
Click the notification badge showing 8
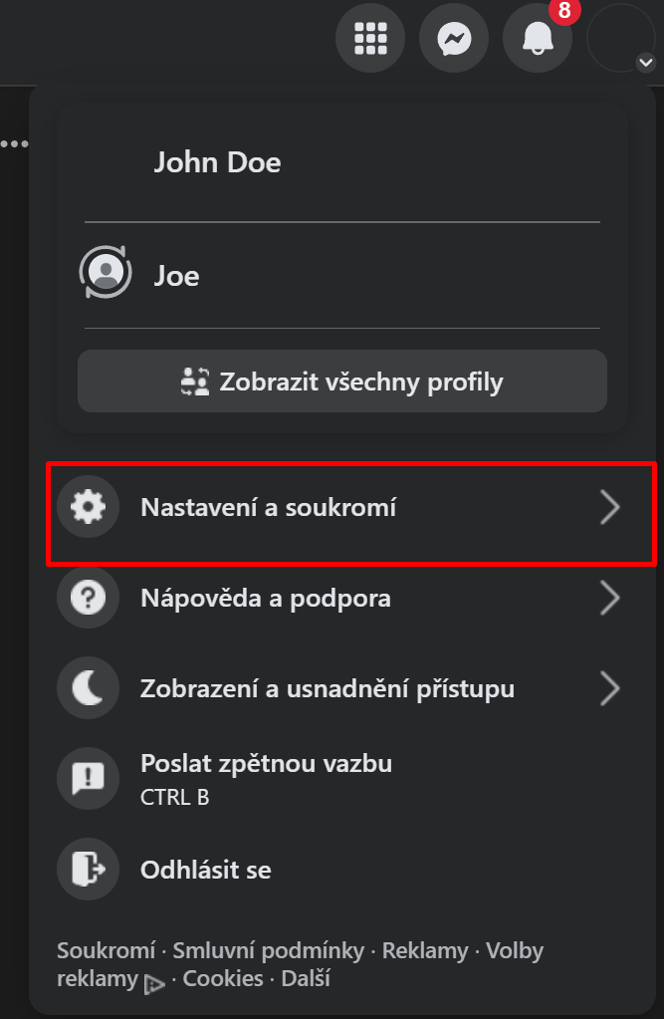point(564,13)
